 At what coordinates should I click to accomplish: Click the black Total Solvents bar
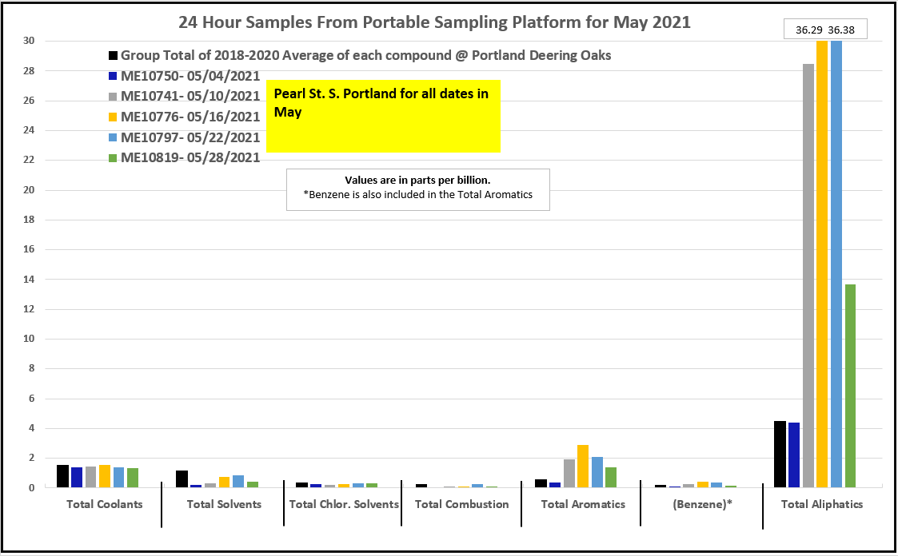click(x=182, y=479)
